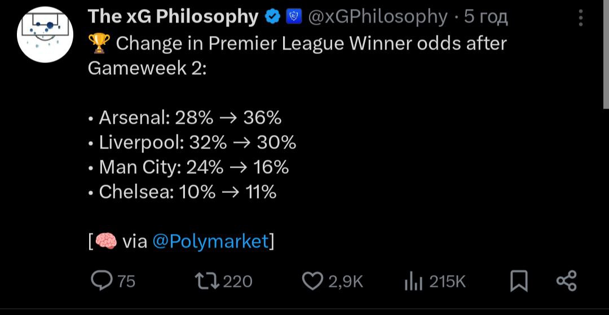This screenshot has height=315, width=609.
Task: Open The xG Philosophy profile avatar
Action: [45, 34]
